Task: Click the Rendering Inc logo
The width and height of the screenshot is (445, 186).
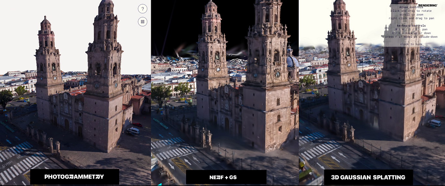Action: 428,6
